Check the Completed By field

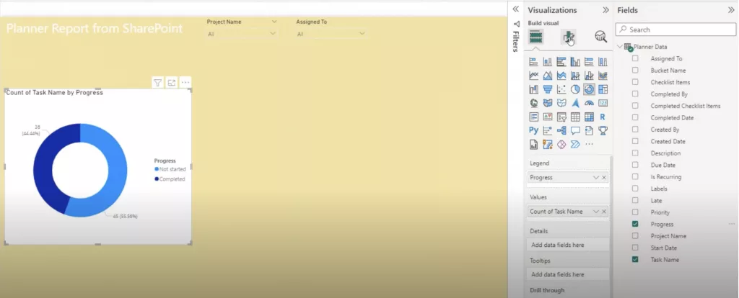click(x=635, y=94)
